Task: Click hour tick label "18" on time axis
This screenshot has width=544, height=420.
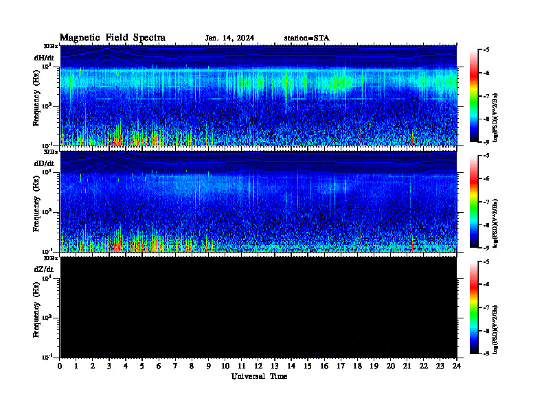Action: point(357,366)
